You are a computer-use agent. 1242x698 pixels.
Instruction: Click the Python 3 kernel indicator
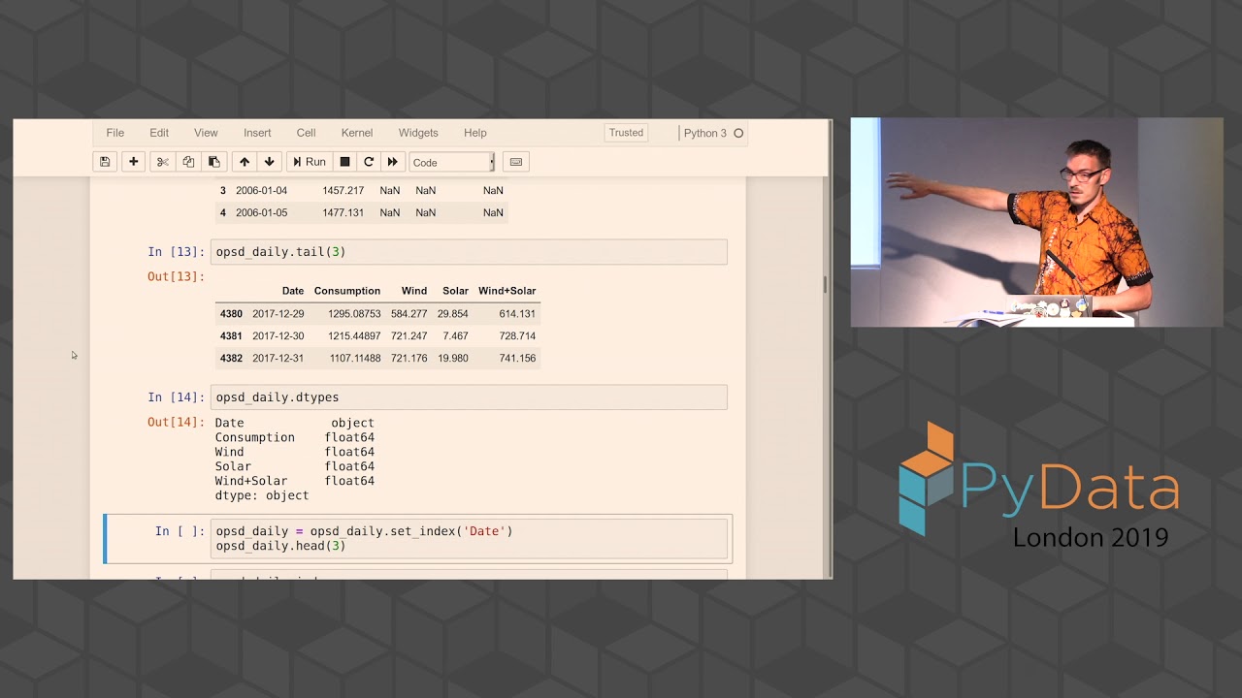[705, 133]
